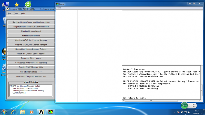Click Show desktop button at taskbar end
The image size is (205, 115).
click(x=204, y=112)
